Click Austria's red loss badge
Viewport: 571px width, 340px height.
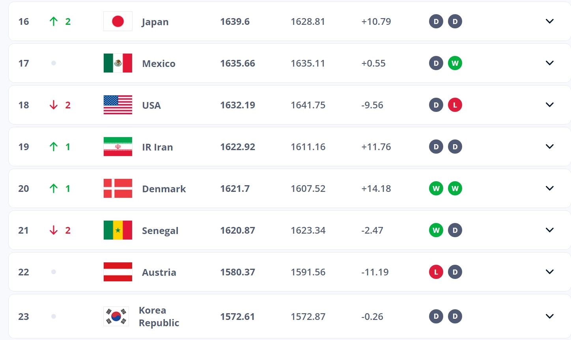coord(436,272)
